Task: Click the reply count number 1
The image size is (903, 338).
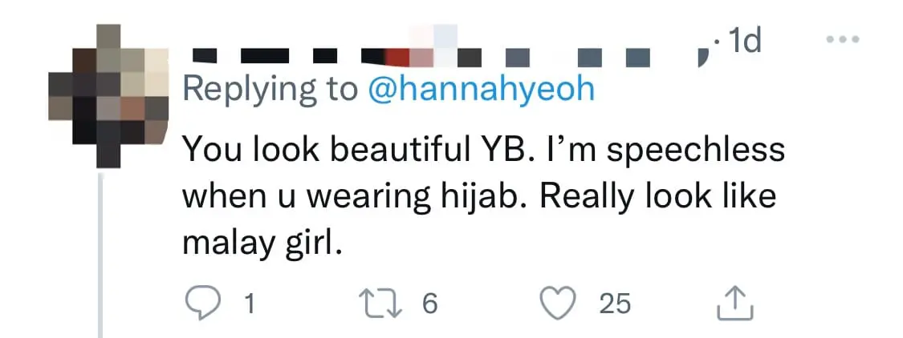Action: [250, 304]
